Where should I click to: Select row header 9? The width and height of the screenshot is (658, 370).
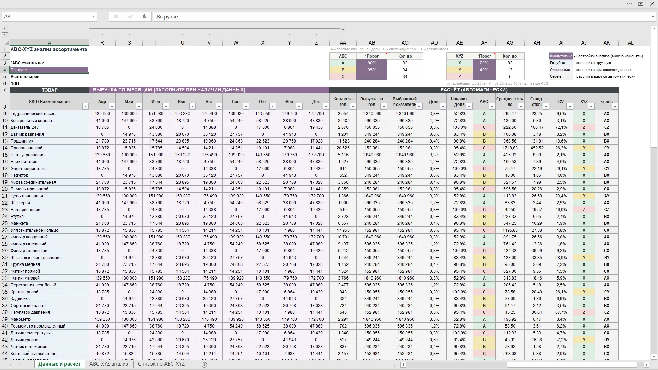[x=5, y=114]
